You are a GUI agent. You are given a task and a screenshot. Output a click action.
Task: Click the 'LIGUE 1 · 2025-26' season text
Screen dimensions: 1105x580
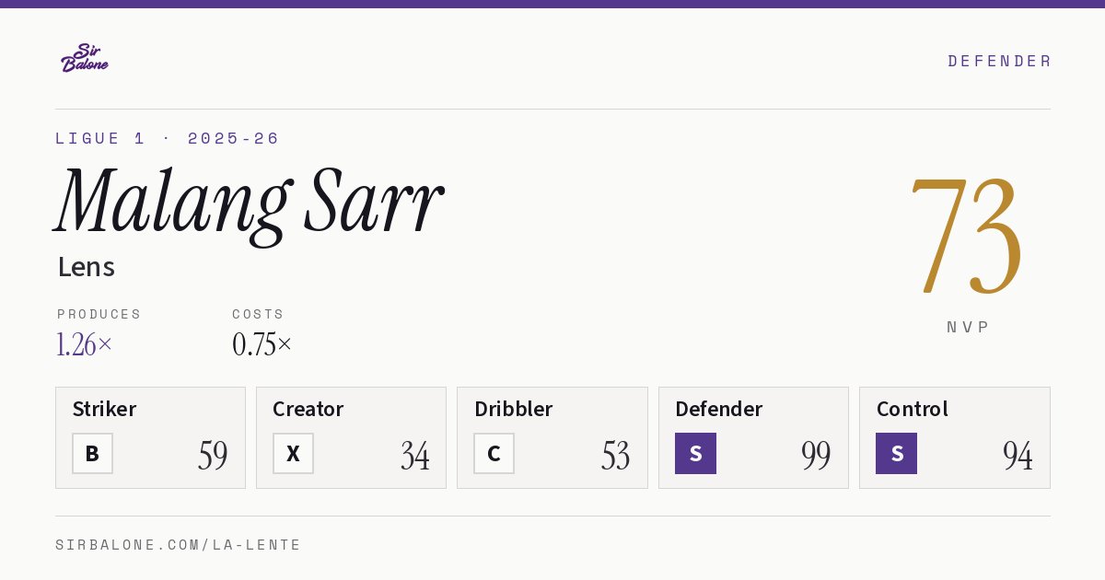168,138
